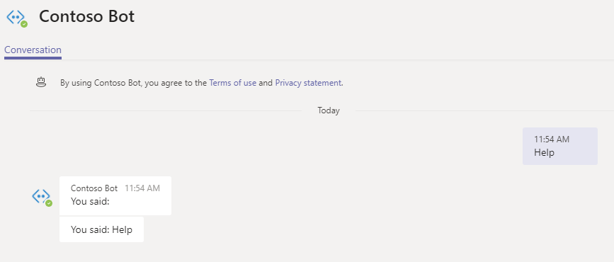Click the green status badge on message avatar
This screenshot has height=262, width=614.
(49, 203)
